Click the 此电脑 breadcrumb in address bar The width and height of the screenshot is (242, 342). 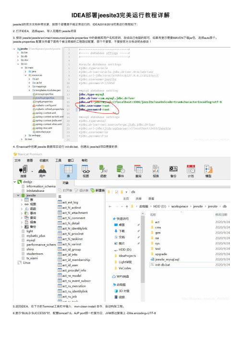(144, 206)
